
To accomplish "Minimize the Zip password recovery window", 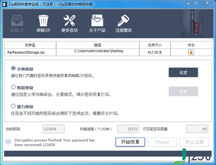I will (x=188, y=3).
